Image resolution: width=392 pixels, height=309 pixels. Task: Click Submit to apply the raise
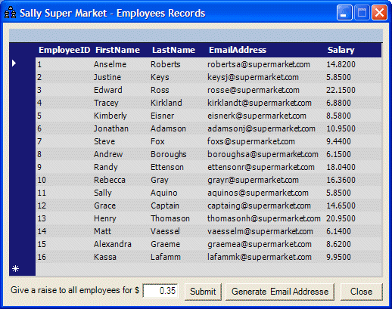[x=203, y=292]
